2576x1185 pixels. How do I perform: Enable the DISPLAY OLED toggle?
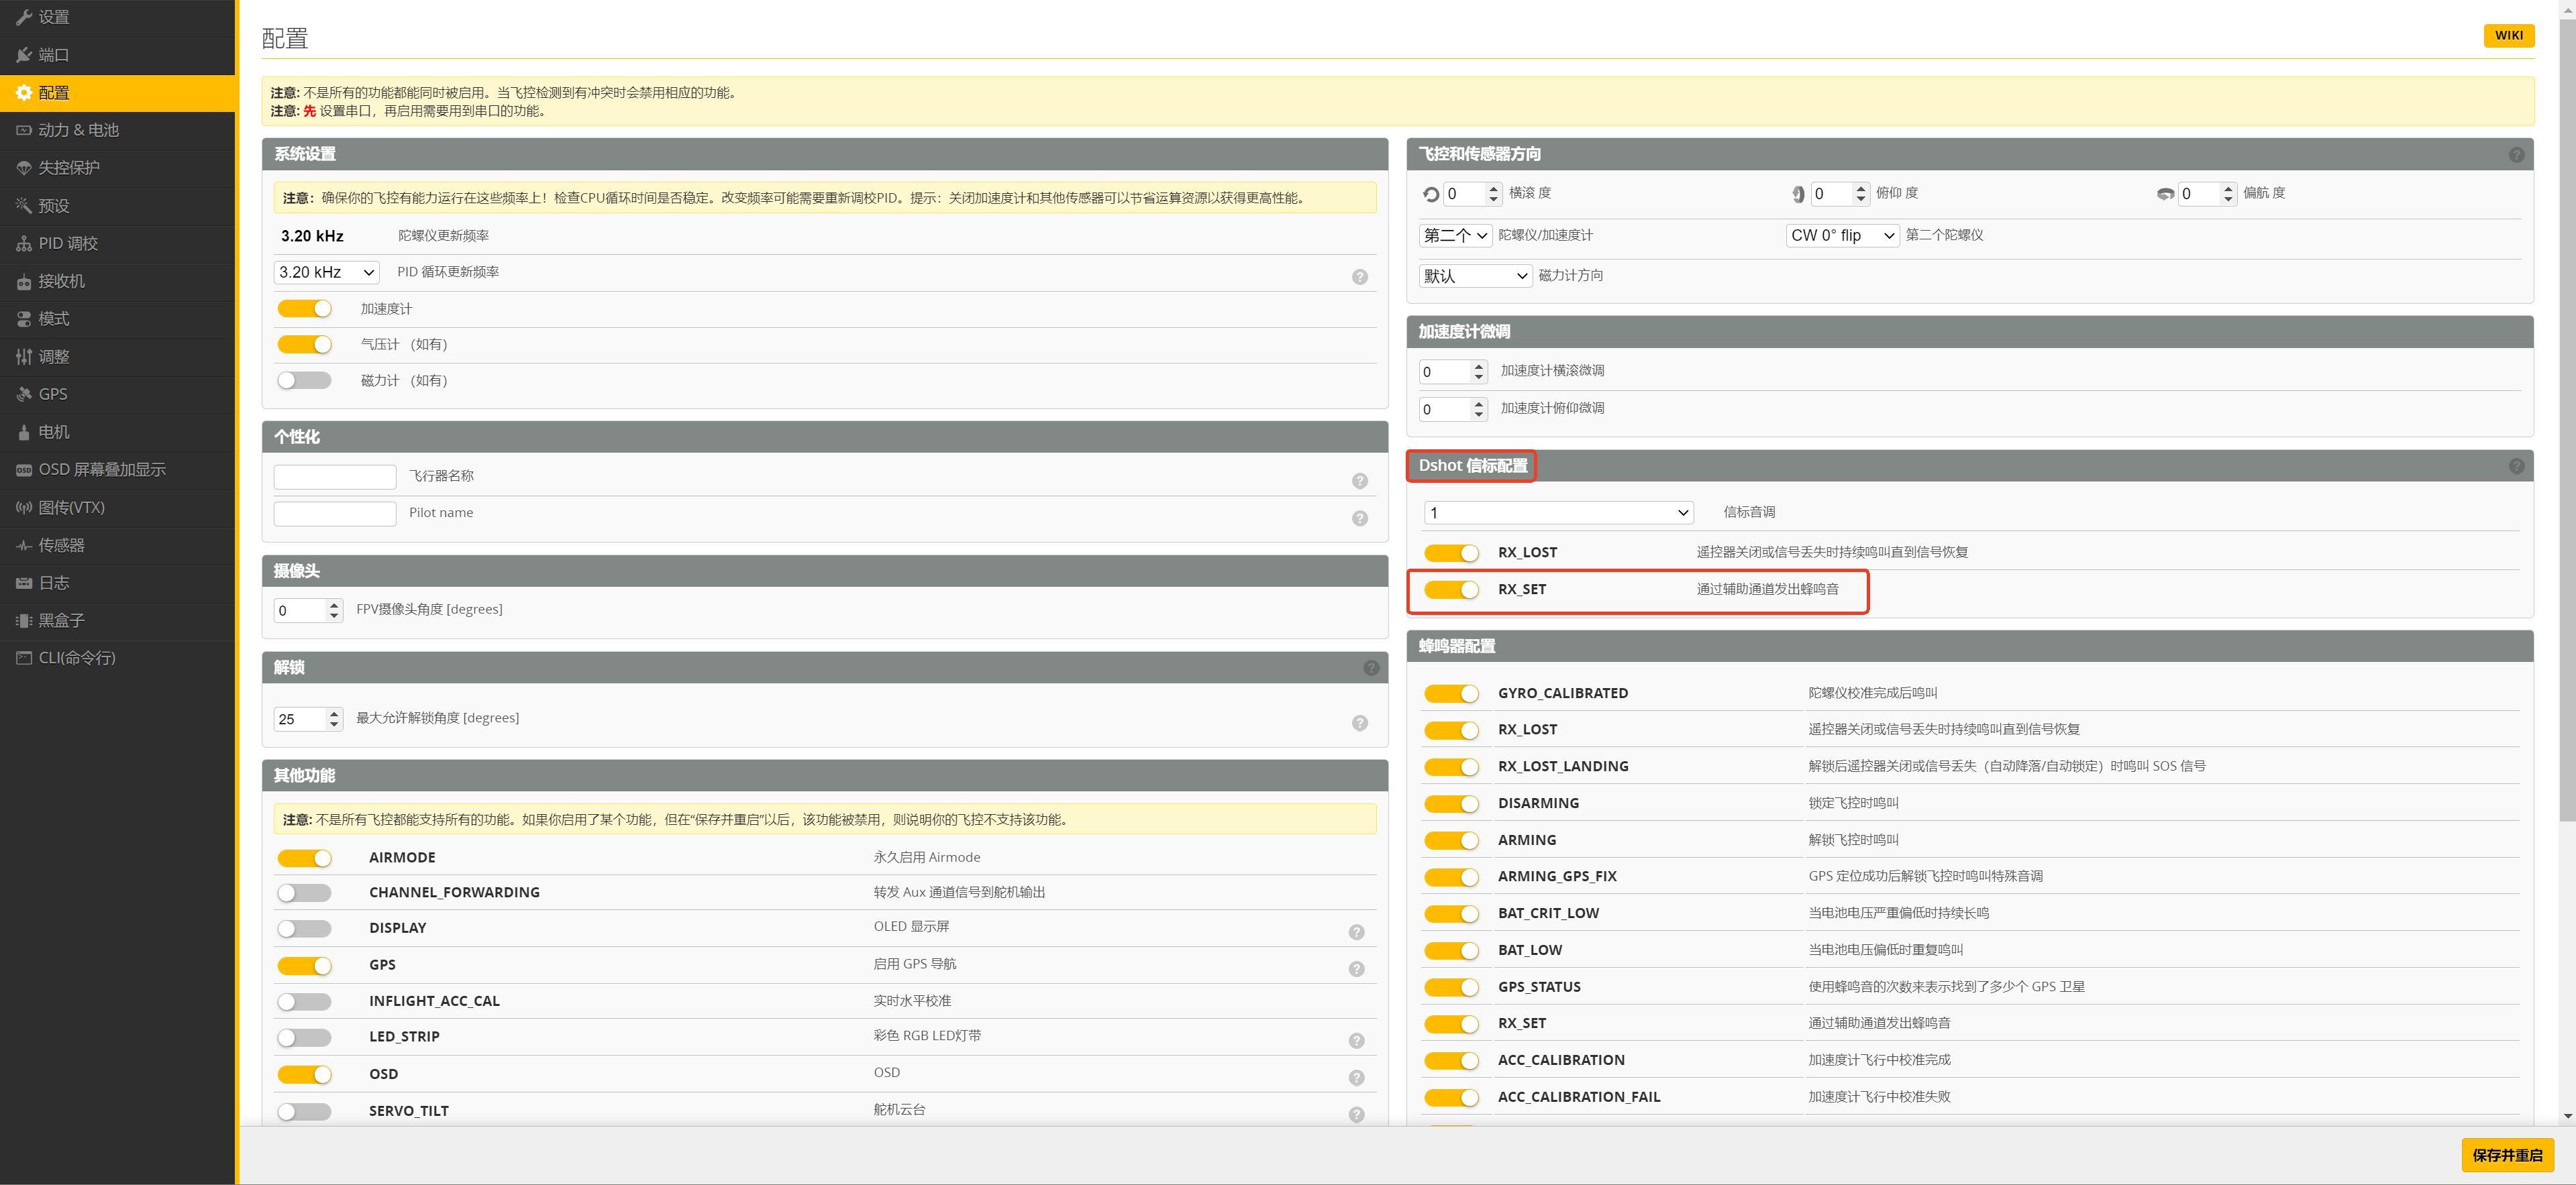pyautogui.click(x=304, y=928)
